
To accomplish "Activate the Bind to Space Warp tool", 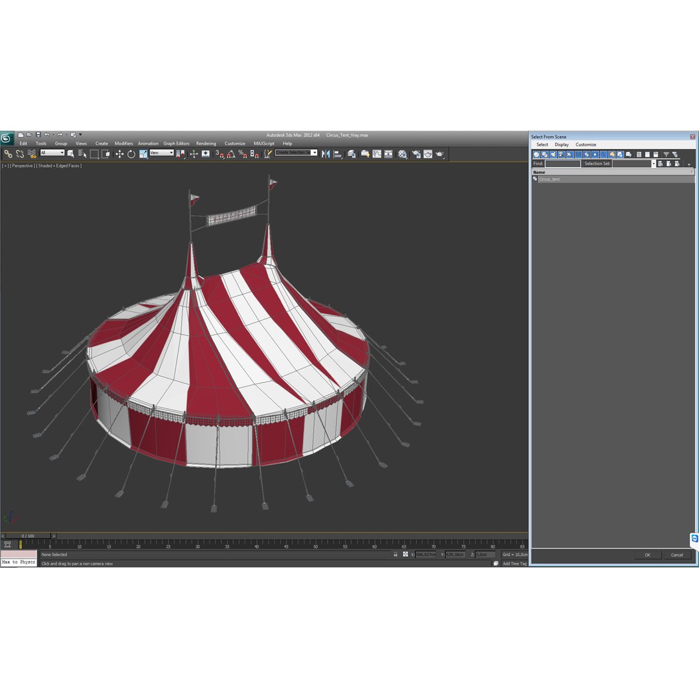I will 32,154.
